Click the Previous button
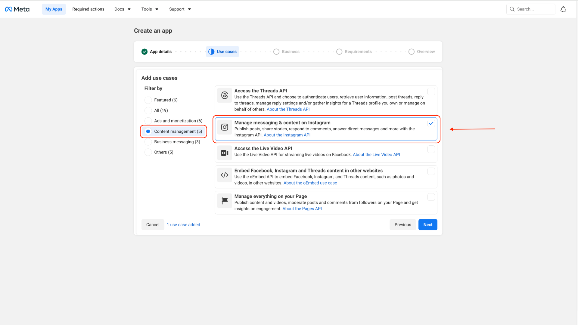The width and height of the screenshot is (578, 325). 403,224
